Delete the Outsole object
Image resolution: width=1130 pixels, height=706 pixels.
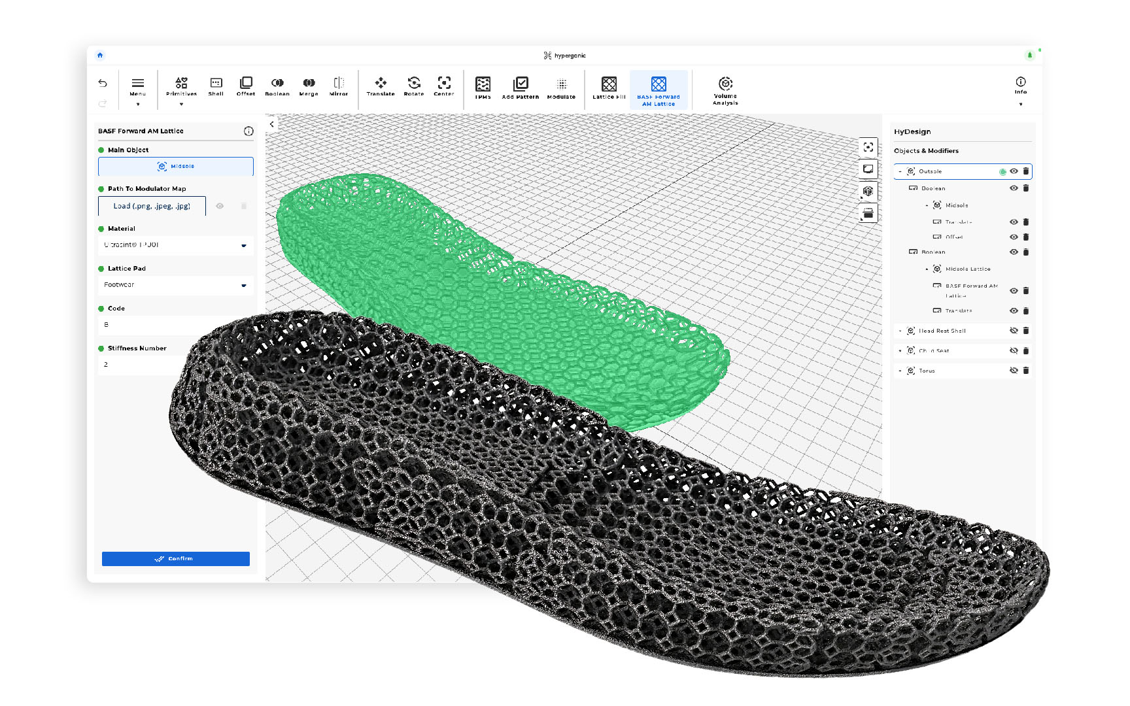[x=1026, y=171]
